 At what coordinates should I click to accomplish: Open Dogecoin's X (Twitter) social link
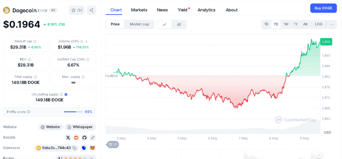(68, 137)
